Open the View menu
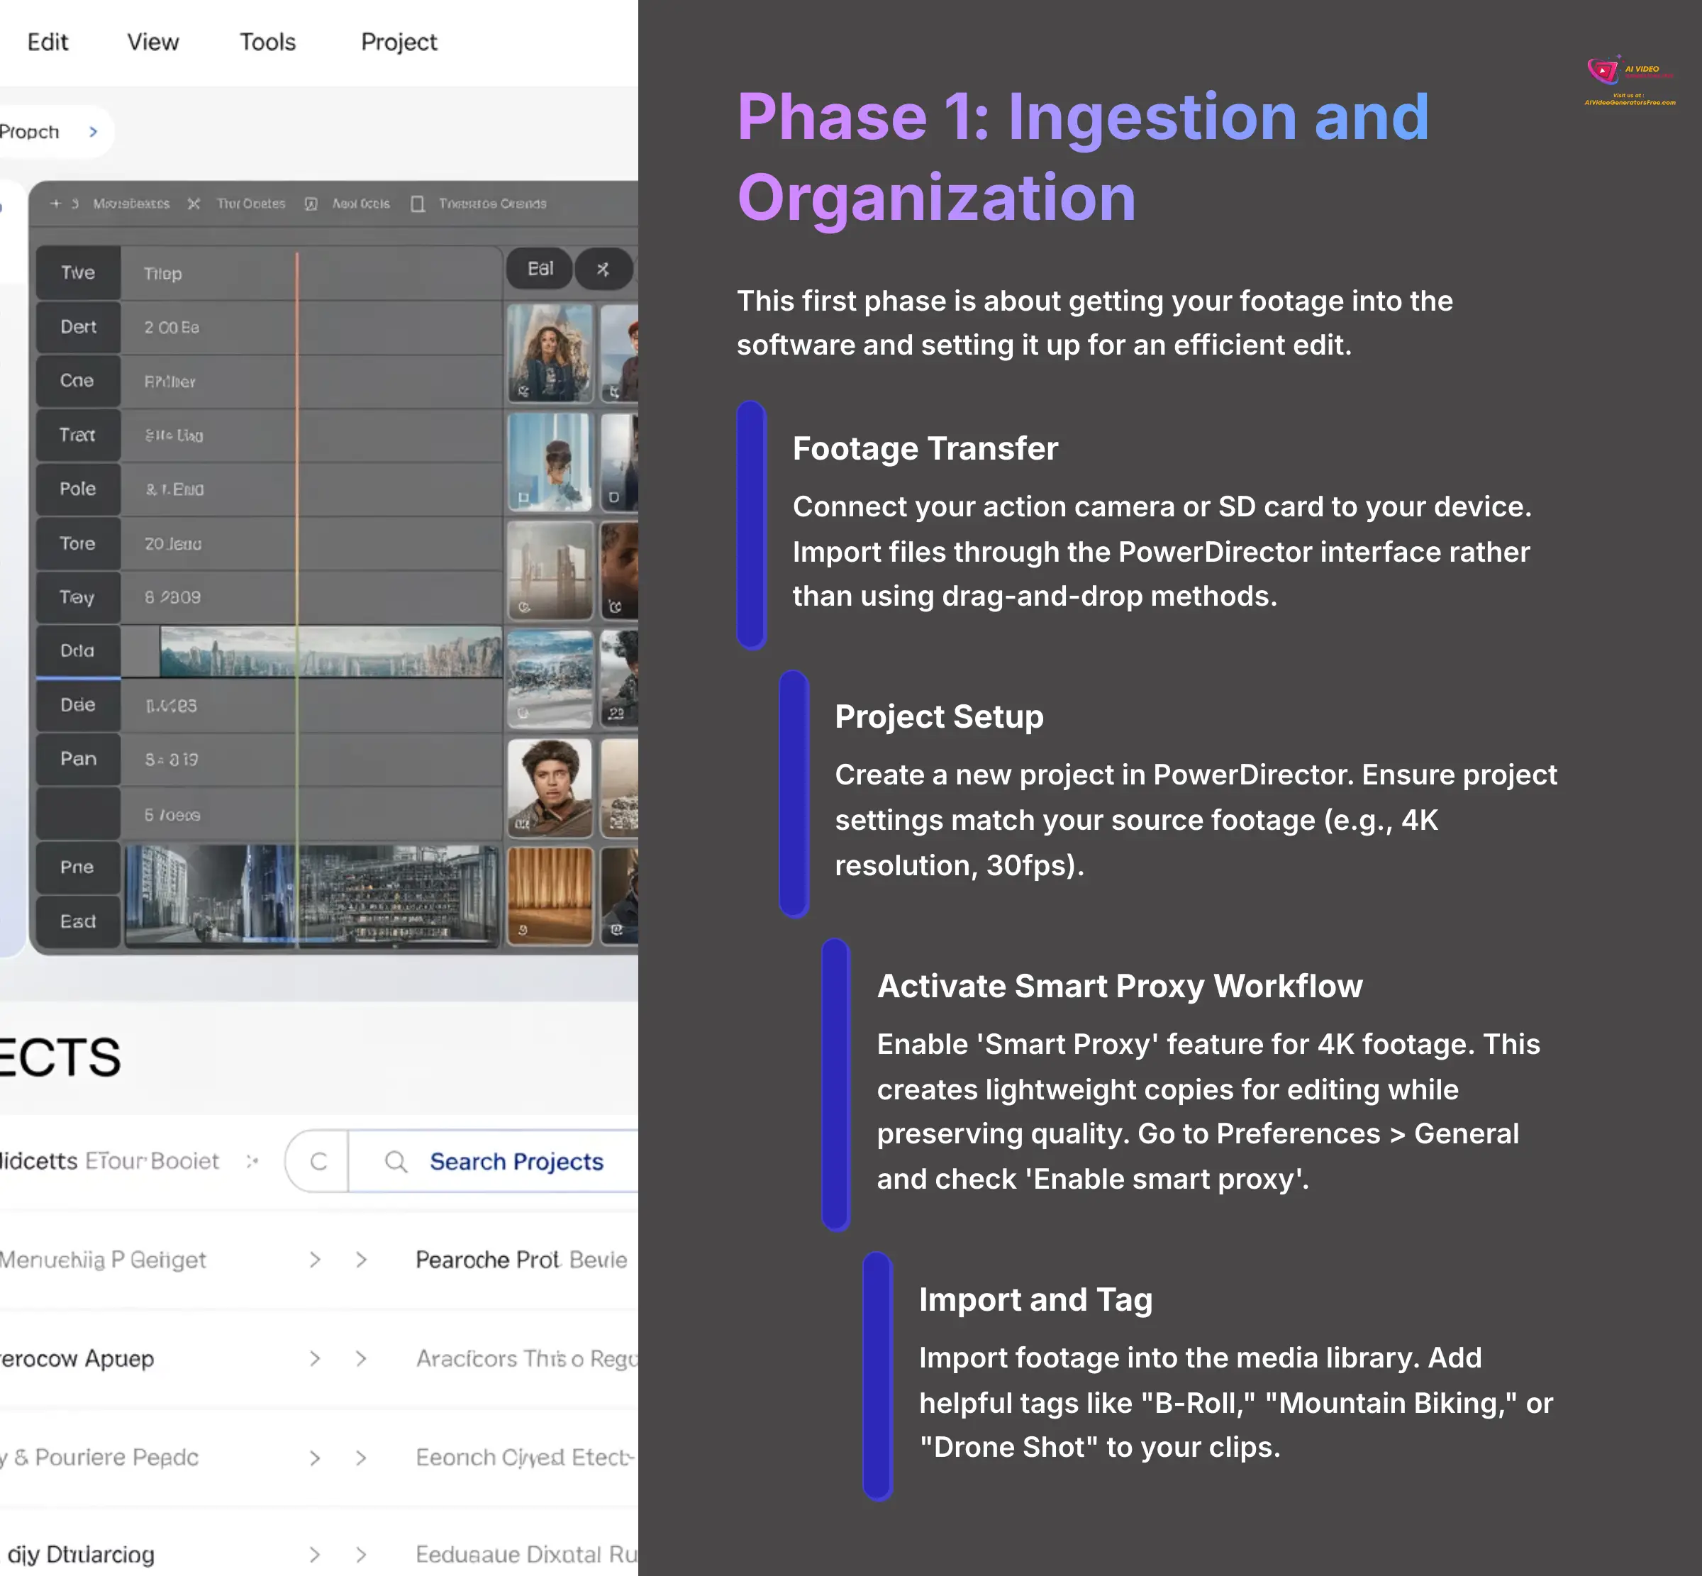The image size is (1702, 1576). click(152, 42)
